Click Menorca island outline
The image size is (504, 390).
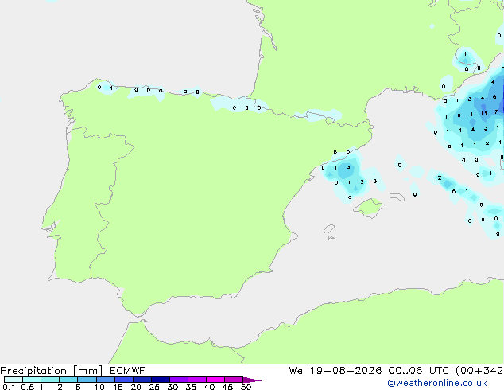[397, 197]
